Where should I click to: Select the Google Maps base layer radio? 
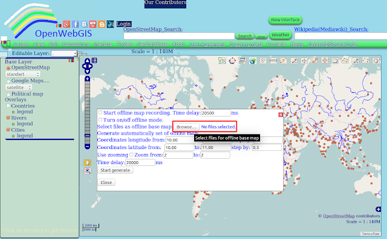tap(8, 81)
